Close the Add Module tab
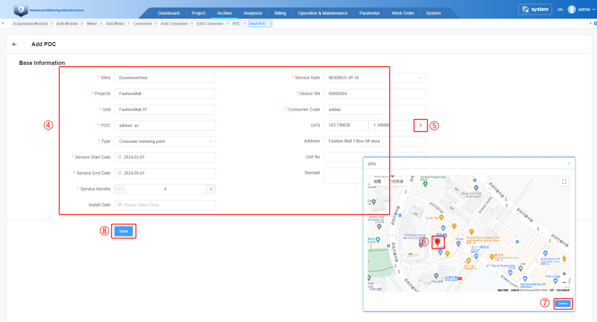The height and width of the screenshot is (322, 597). tap(82, 23)
